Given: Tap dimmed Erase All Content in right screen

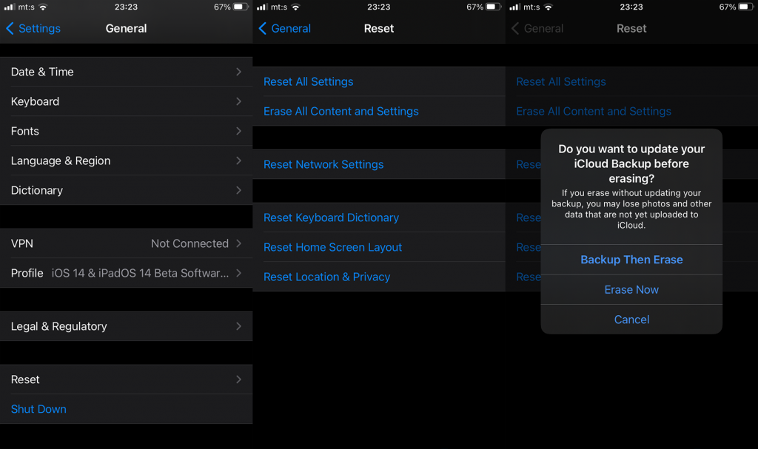Looking at the screenshot, I should coord(594,111).
